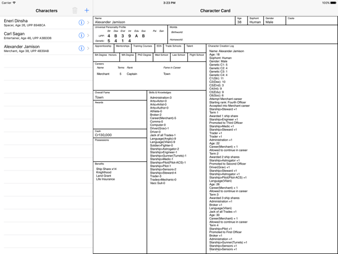Click the Training Courses box

click(143, 48)
